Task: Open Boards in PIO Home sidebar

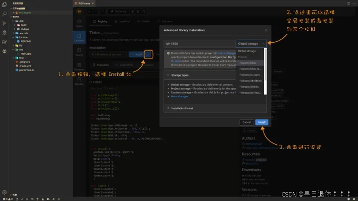Action: (79, 52)
